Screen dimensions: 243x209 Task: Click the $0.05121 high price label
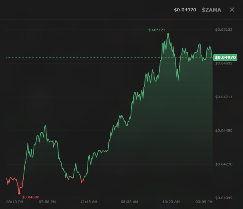click(x=157, y=30)
